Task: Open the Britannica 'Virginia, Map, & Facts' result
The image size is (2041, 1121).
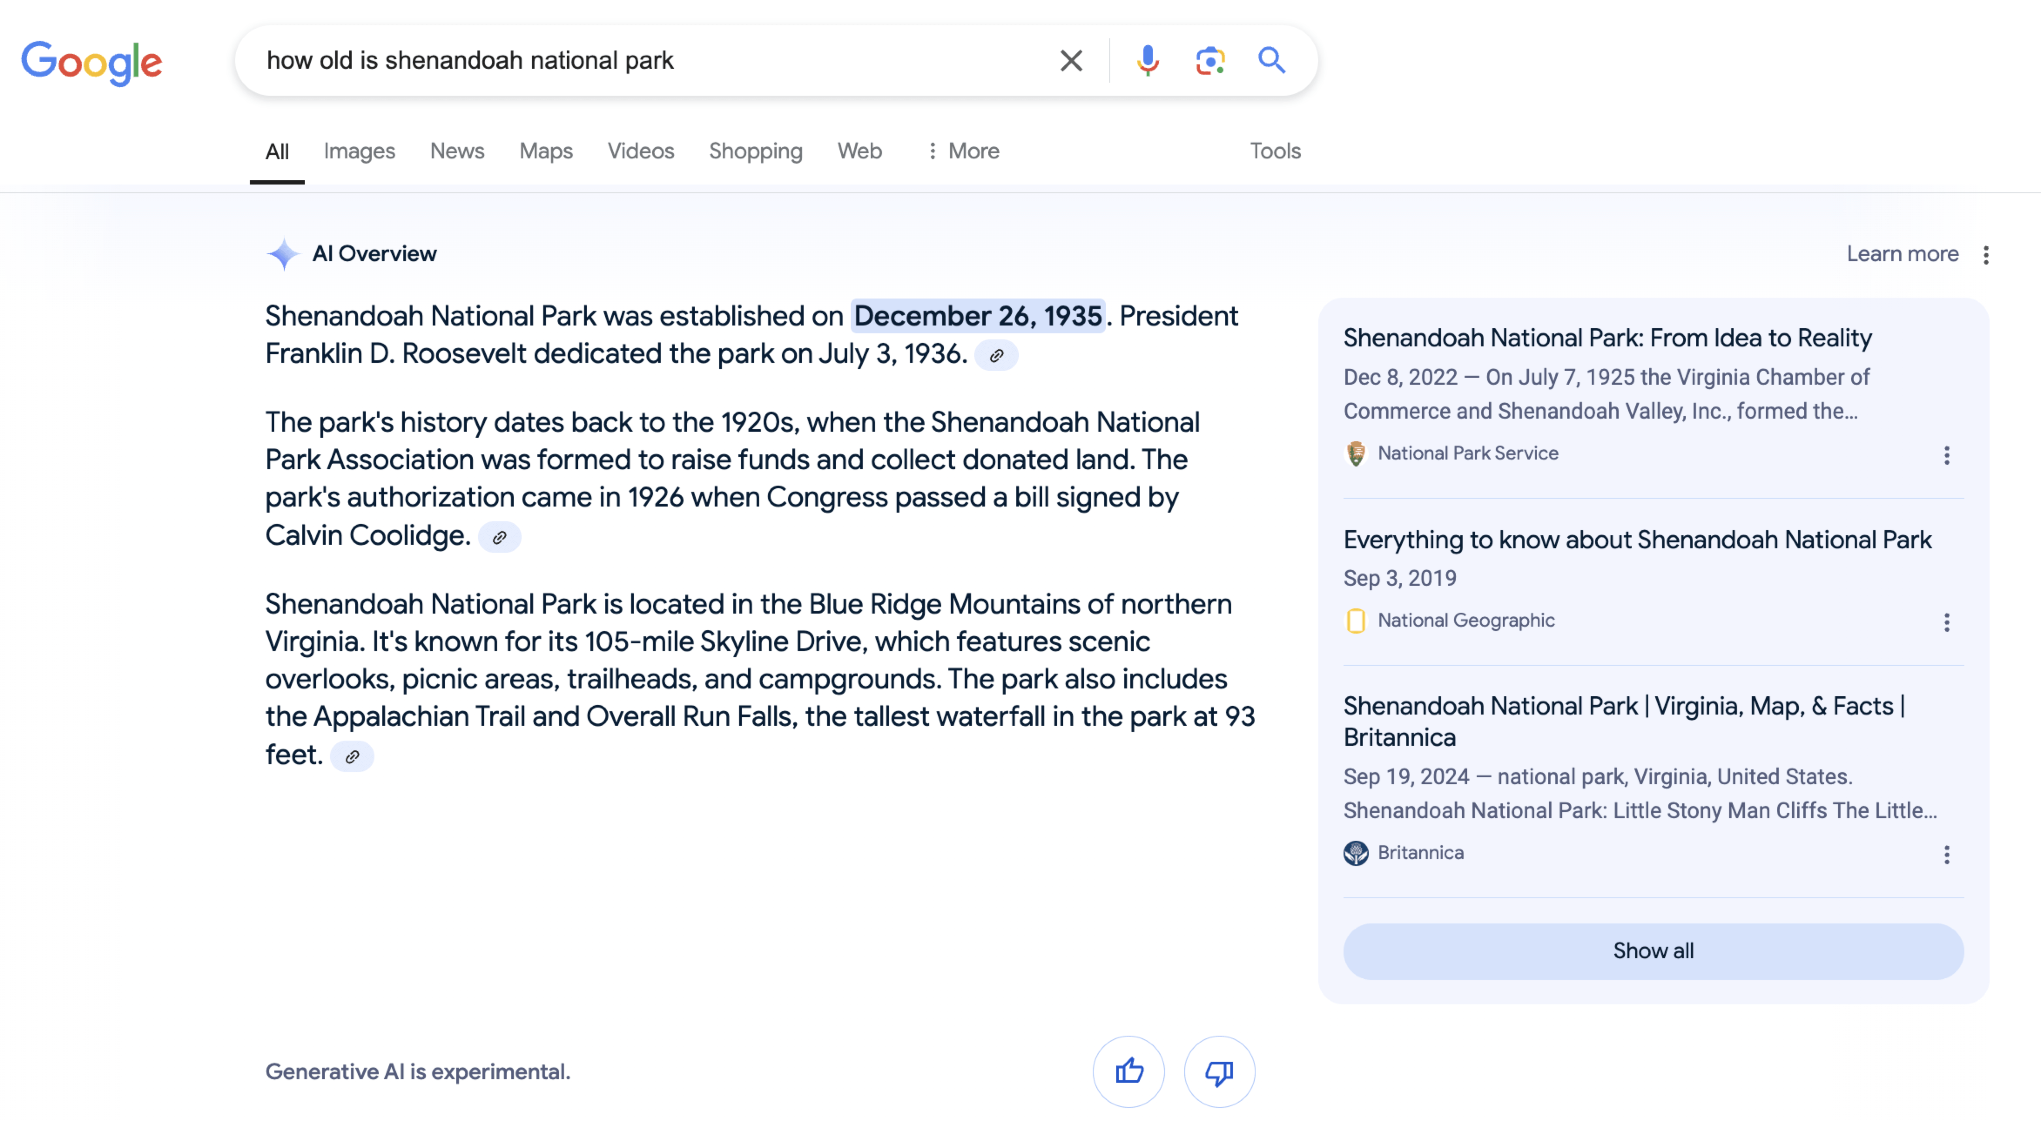Action: (x=1624, y=722)
